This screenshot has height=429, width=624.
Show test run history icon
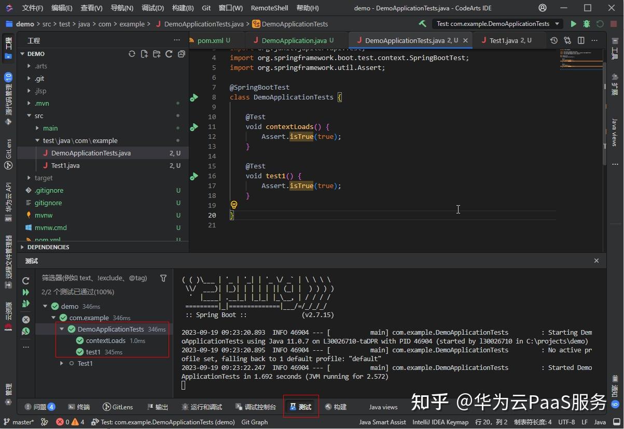(x=26, y=332)
